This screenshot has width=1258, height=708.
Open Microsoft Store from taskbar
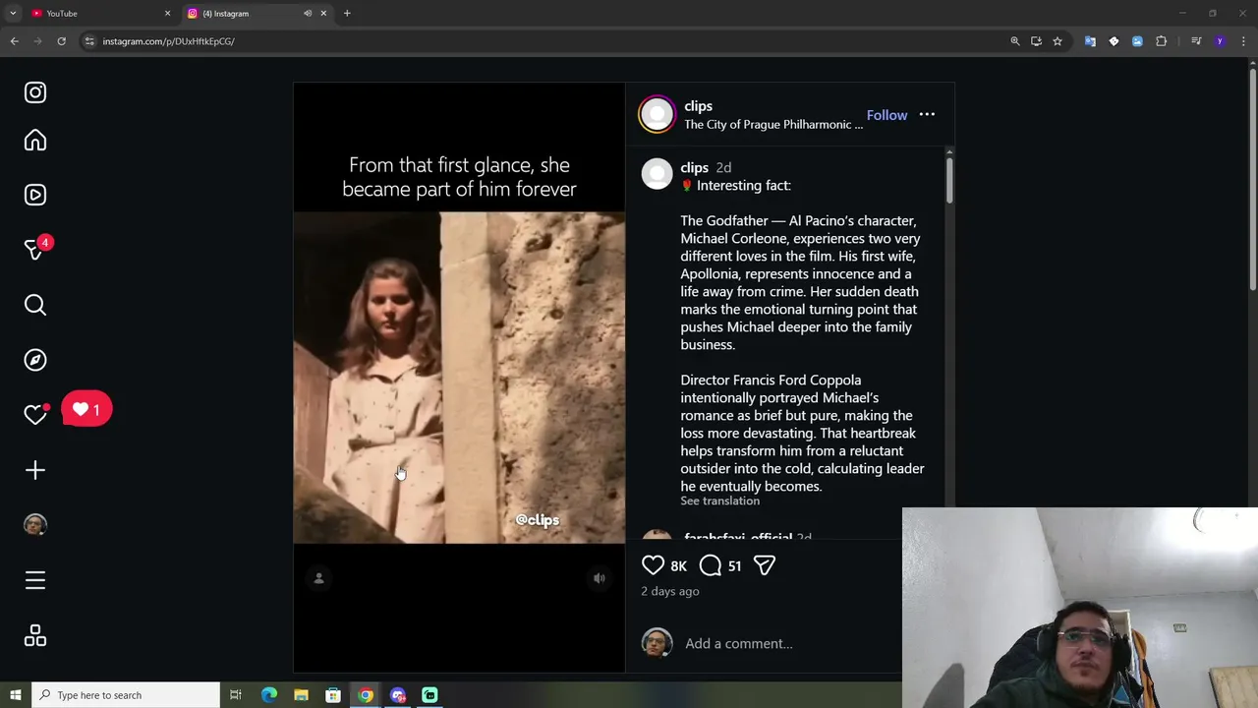(333, 695)
